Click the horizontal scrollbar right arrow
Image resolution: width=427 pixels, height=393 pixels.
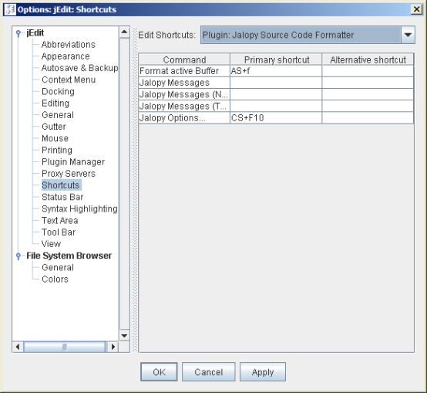point(113,347)
